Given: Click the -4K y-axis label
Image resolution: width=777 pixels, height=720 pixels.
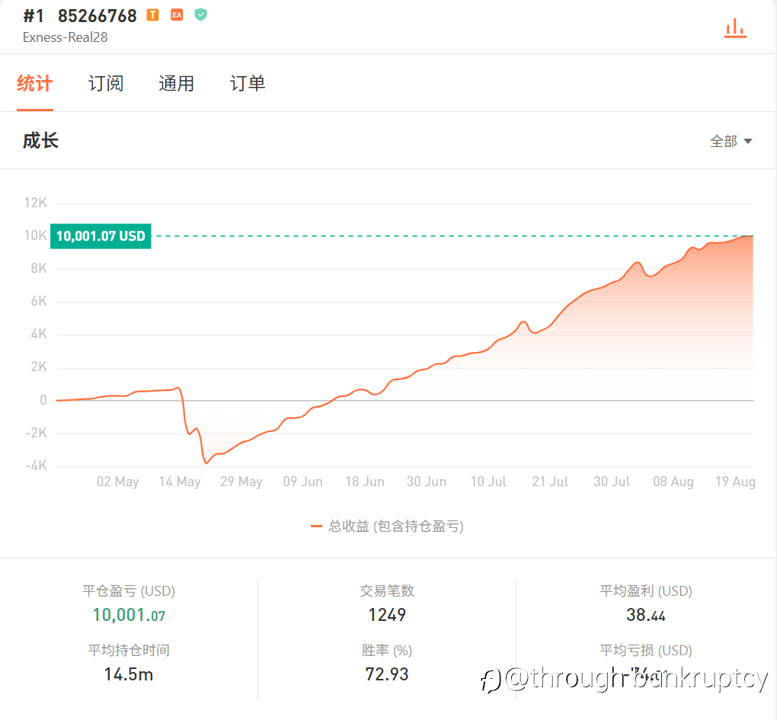Looking at the screenshot, I should [x=36, y=466].
